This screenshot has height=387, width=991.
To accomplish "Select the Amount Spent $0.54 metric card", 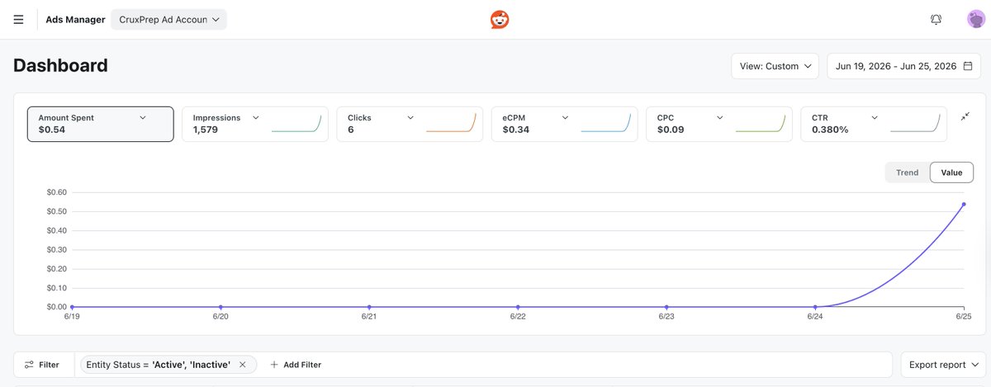I will [x=101, y=124].
